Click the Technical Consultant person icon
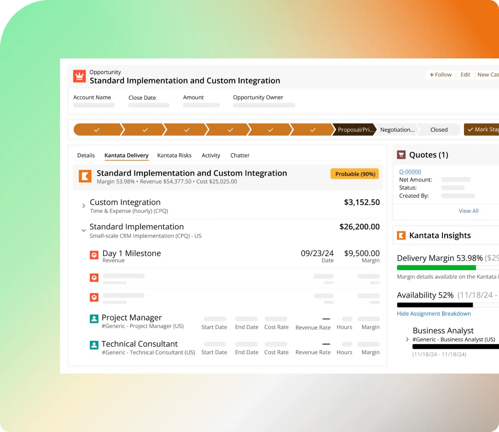499x432 pixels. pos(94,345)
